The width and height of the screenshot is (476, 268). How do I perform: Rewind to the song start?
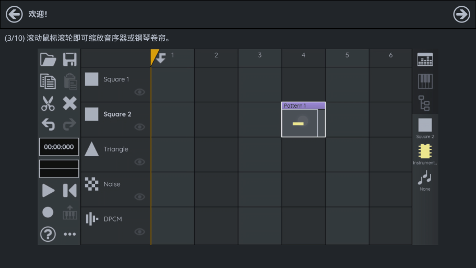(x=70, y=191)
